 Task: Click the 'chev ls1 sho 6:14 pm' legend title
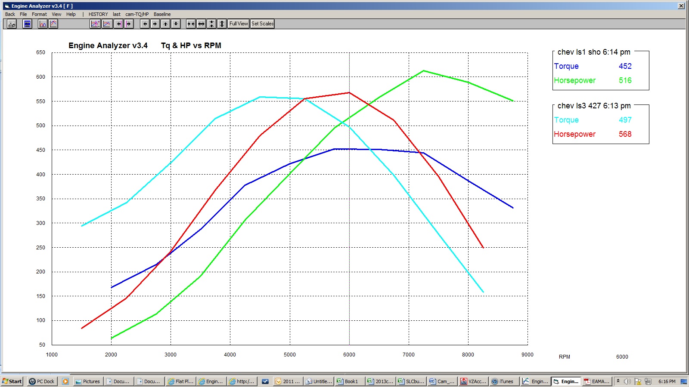594,52
